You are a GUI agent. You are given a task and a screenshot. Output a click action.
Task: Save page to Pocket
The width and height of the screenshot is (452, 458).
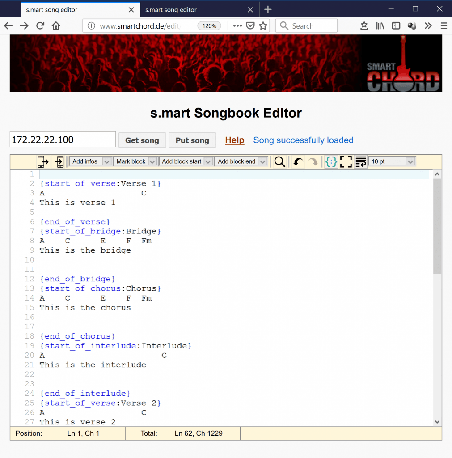tap(250, 25)
